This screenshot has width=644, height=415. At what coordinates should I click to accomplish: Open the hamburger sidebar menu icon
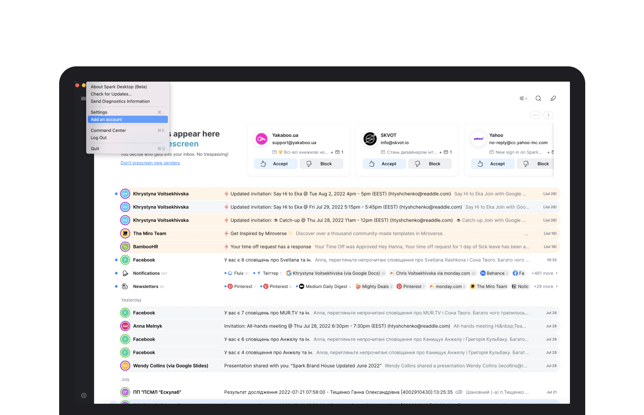[x=83, y=99]
